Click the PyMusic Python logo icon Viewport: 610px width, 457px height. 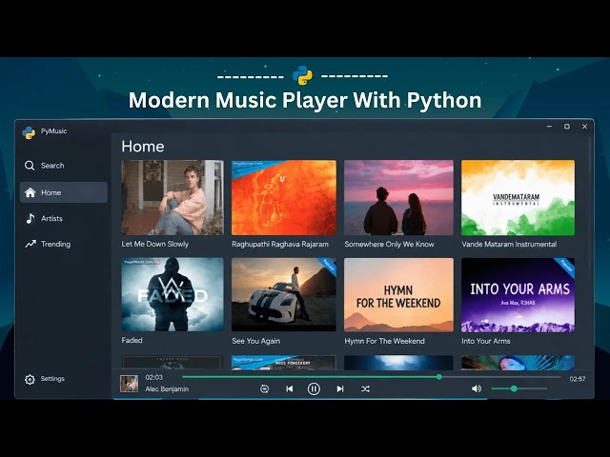tap(29, 132)
